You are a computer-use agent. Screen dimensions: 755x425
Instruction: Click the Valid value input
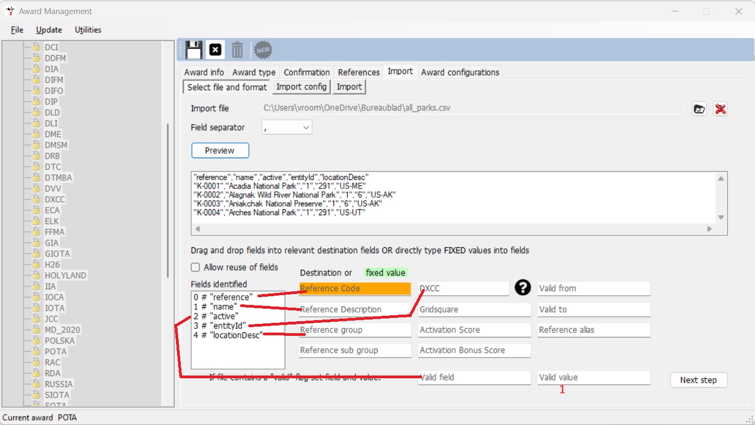point(594,378)
